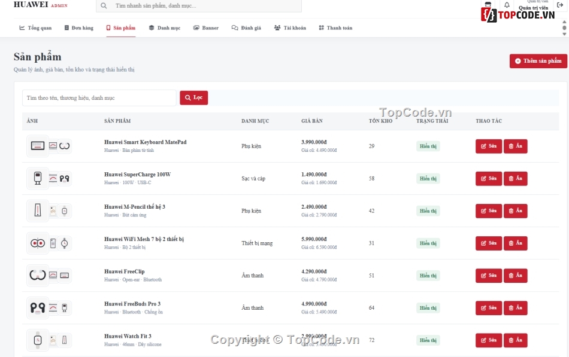Edit Huawei Smart Keyboard MatePad with Sửa
The height and width of the screenshot is (357, 569).
[x=488, y=146]
